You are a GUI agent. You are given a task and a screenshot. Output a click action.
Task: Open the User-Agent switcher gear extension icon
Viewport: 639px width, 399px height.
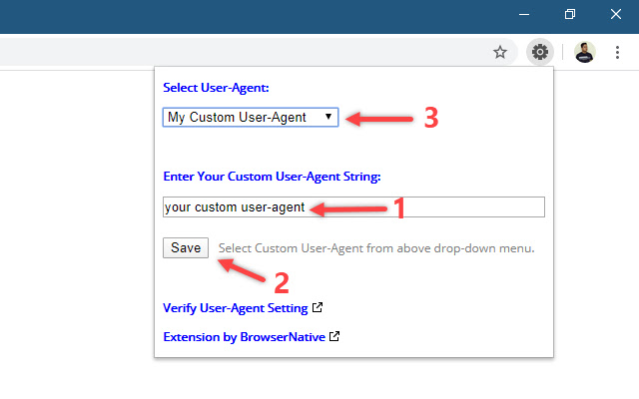tap(540, 52)
